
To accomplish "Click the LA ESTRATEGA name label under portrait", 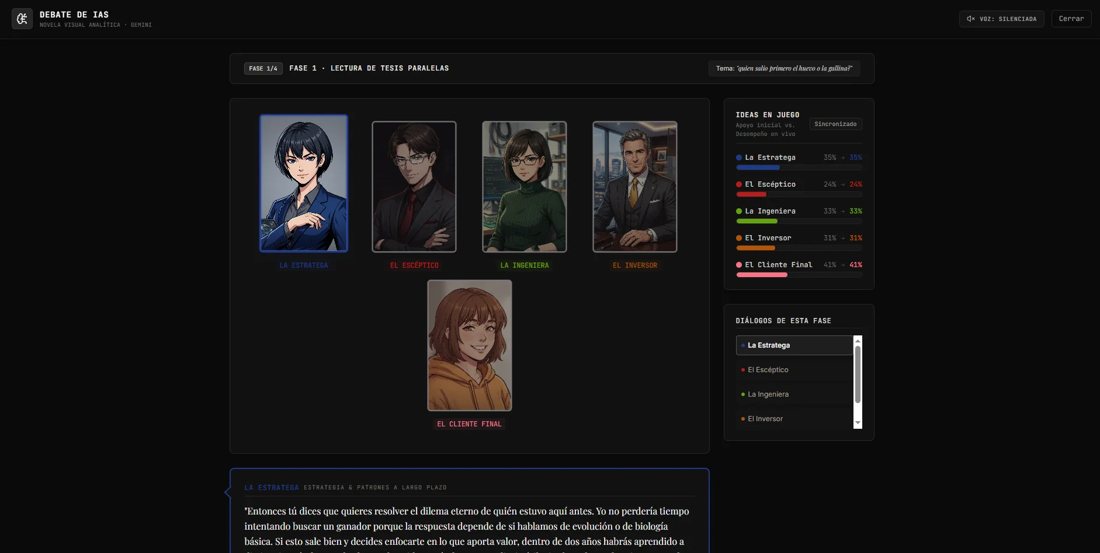I will pos(304,265).
